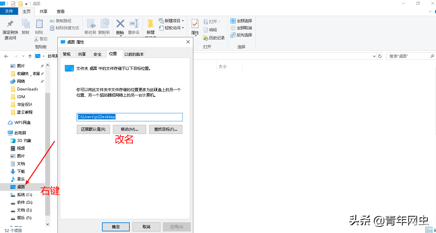436x233 pixels.
Task: Open the 新建项目 dropdown
Action: point(171,21)
